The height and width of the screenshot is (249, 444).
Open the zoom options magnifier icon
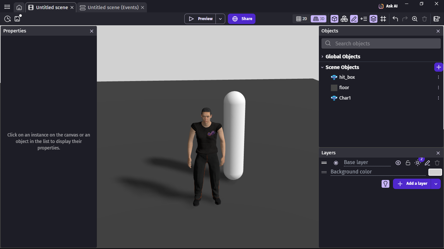point(415,19)
